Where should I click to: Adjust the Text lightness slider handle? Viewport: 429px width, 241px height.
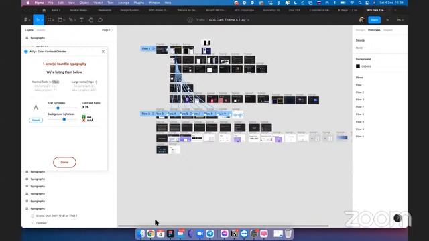[58, 108]
